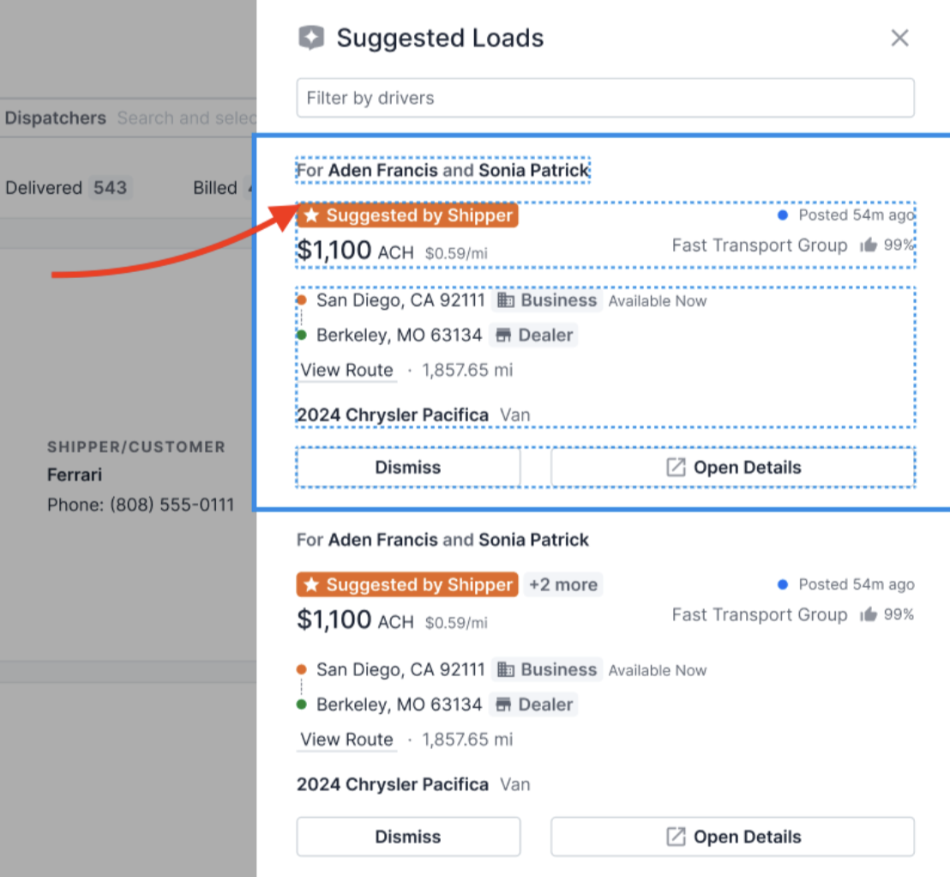Open Details for the first load
950x877 pixels.
pyautogui.click(x=732, y=467)
